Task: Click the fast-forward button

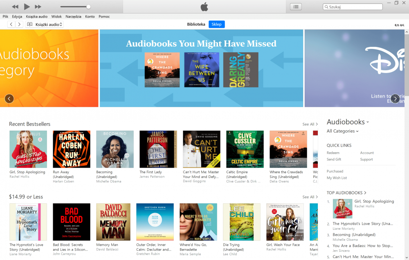Action: [x=38, y=7]
